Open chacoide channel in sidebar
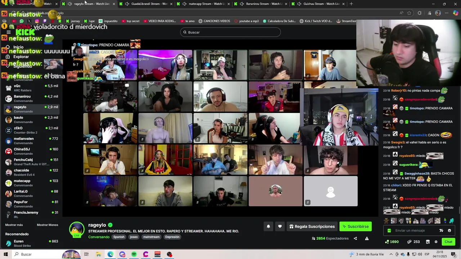This screenshot has height=259, width=461. coord(32,172)
